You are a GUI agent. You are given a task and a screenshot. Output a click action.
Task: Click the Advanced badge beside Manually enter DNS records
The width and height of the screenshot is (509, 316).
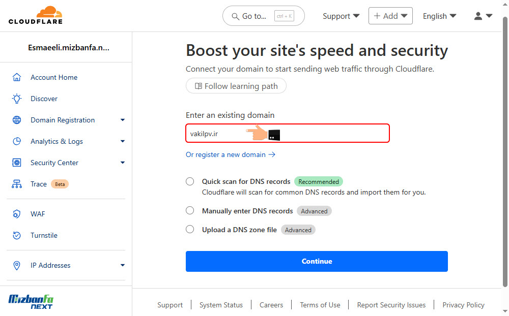(x=314, y=211)
